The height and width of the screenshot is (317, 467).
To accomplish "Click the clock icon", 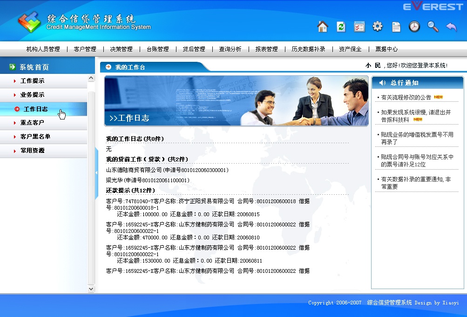I will [414, 27].
